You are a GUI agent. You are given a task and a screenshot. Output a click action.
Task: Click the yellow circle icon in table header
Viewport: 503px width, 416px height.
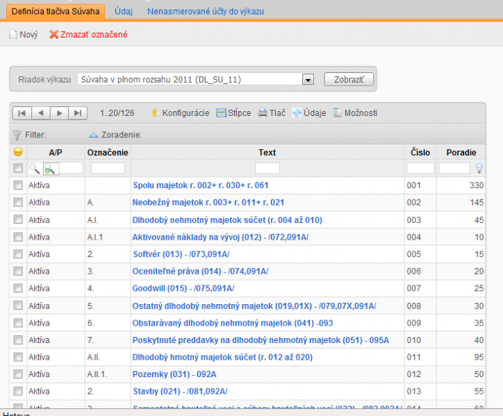tap(18, 151)
